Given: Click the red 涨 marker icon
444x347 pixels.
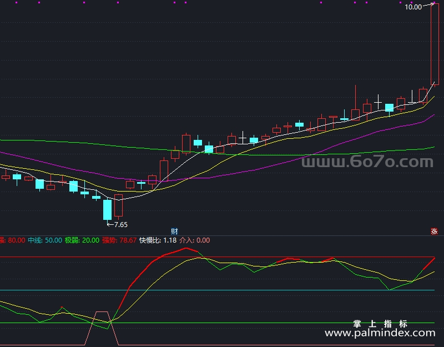Looking at the screenshot, I should pos(434,231).
